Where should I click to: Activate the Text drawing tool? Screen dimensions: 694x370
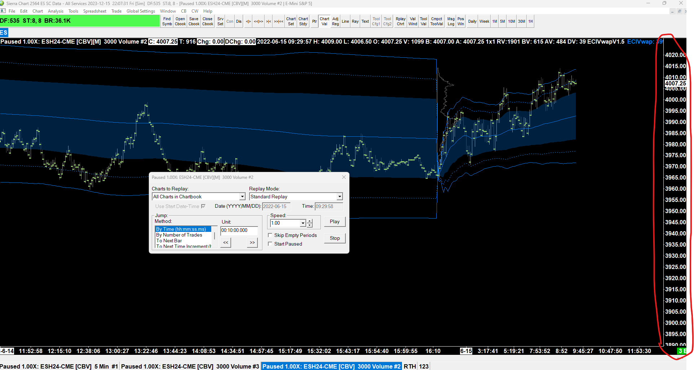click(365, 21)
